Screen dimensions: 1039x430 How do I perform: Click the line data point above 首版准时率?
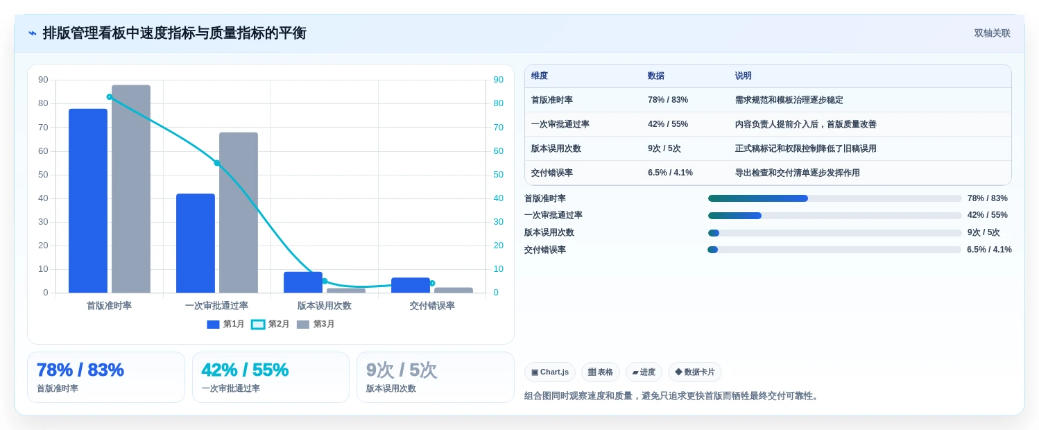(x=110, y=97)
